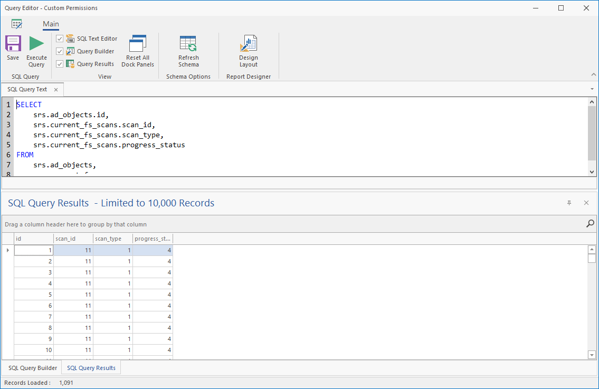Toggle the Query Results checkbox

[x=60, y=64]
